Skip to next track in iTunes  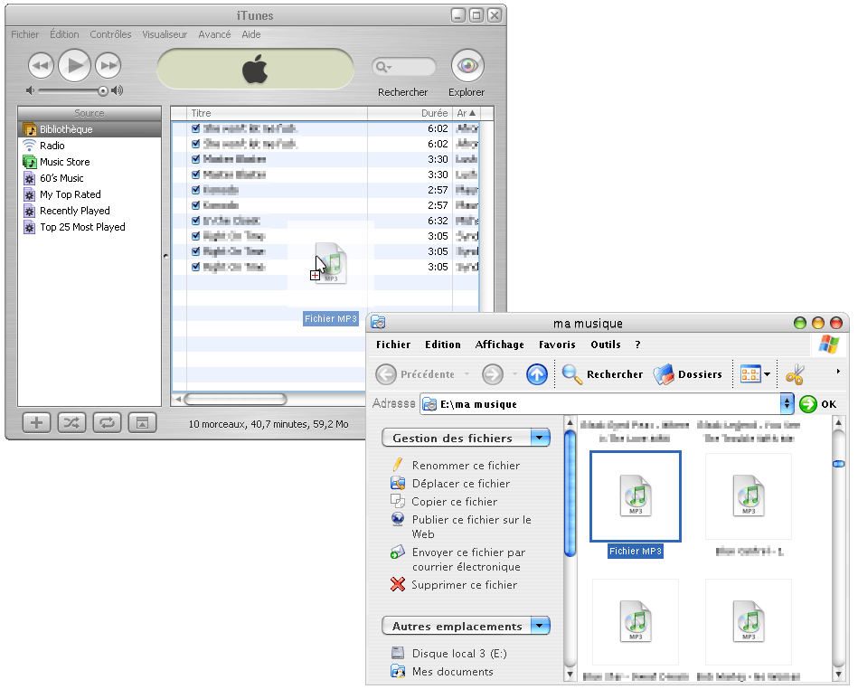[x=108, y=66]
